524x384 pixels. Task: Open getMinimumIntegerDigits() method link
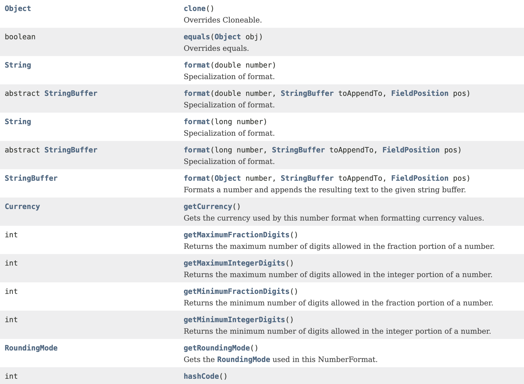(x=234, y=320)
